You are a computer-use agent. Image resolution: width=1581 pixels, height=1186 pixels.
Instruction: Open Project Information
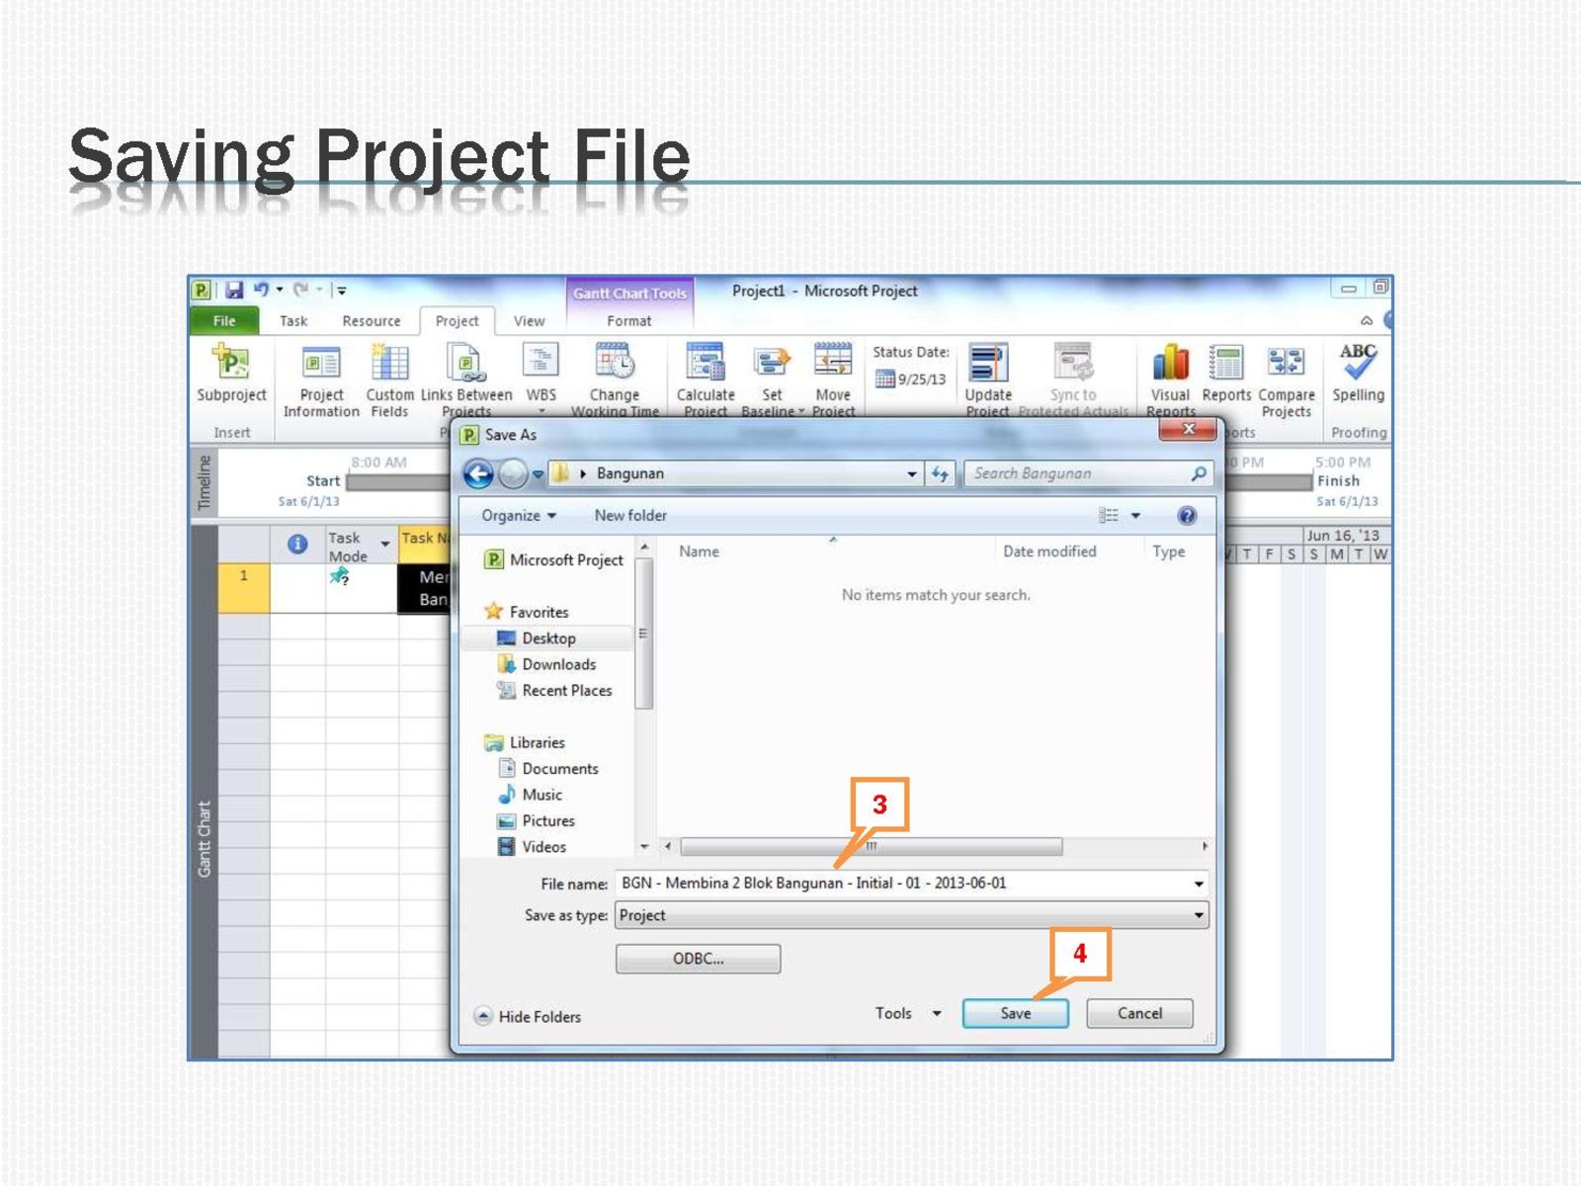pyautogui.click(x=321, y=379)
